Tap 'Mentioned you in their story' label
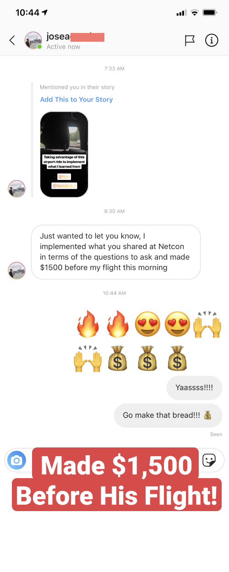The height and width of the screenshot is (572, 229). (x=77, y=87)
